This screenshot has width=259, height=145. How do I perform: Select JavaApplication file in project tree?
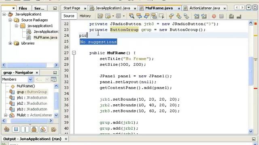[46, 31]
